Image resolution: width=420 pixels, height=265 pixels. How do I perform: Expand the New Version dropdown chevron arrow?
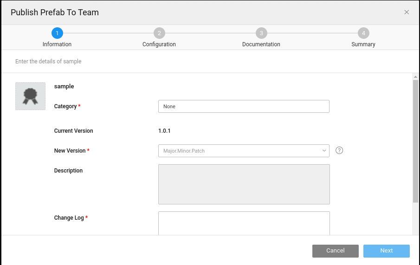click(324, 151)
